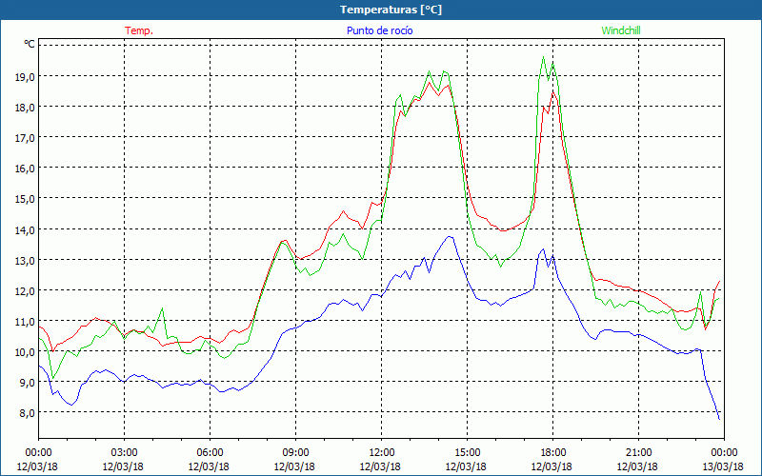This screenshot has height=476, width=762.
Task: Click the '°C' unit label on axis
Action: 30,44
